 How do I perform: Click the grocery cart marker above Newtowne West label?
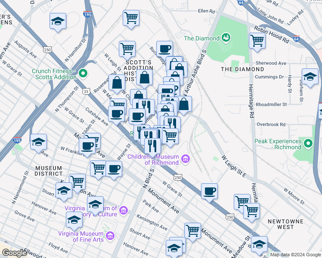point(251,212)
